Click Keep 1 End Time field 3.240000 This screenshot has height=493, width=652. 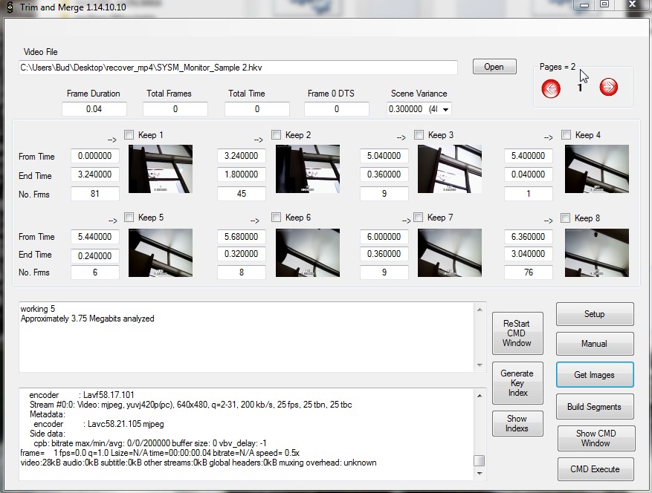[x=95, y=174]
